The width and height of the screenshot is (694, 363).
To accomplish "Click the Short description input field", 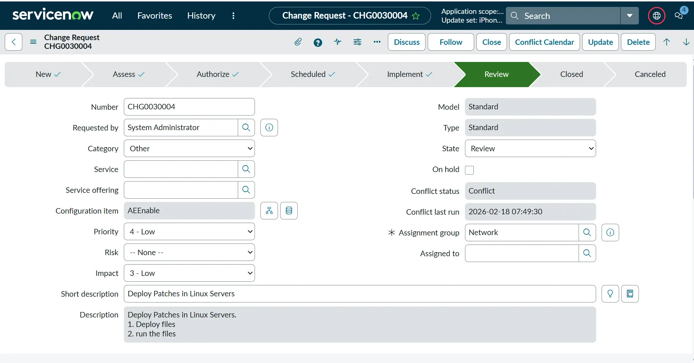I will pyautogui.click(x=359, y=294).
